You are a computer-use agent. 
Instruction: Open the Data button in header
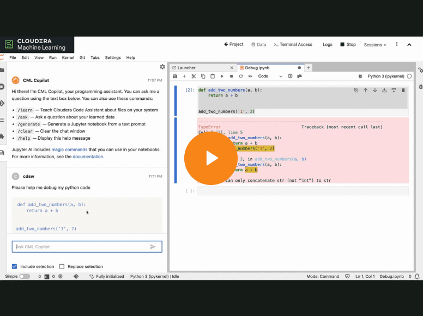[259, 45]
